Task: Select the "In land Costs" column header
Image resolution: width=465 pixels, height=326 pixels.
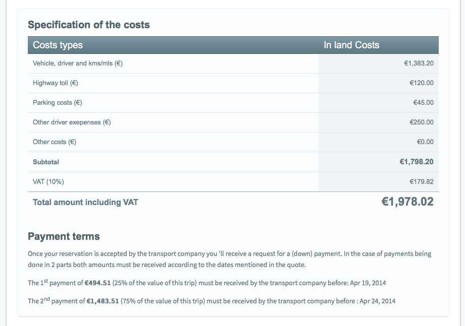Action: pos(351,45)
